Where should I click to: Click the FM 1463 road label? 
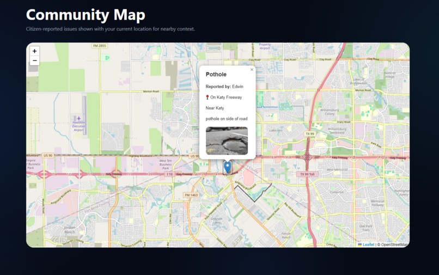pos(191,195)
